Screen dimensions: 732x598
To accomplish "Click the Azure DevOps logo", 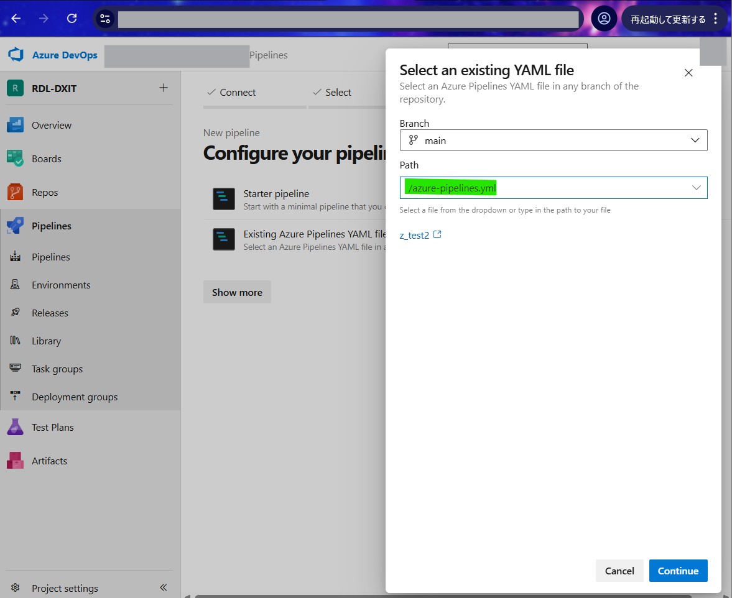I will tap(16, 55).
